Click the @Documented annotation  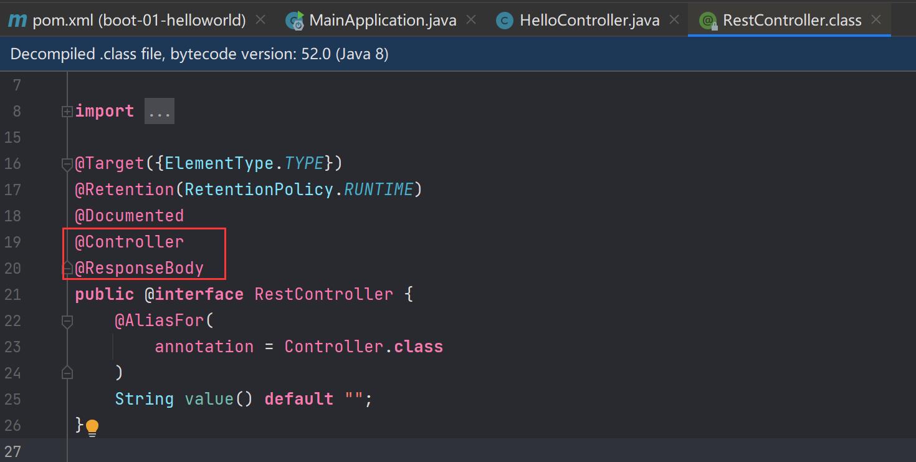pyautogui.click(x=130, y=216)
